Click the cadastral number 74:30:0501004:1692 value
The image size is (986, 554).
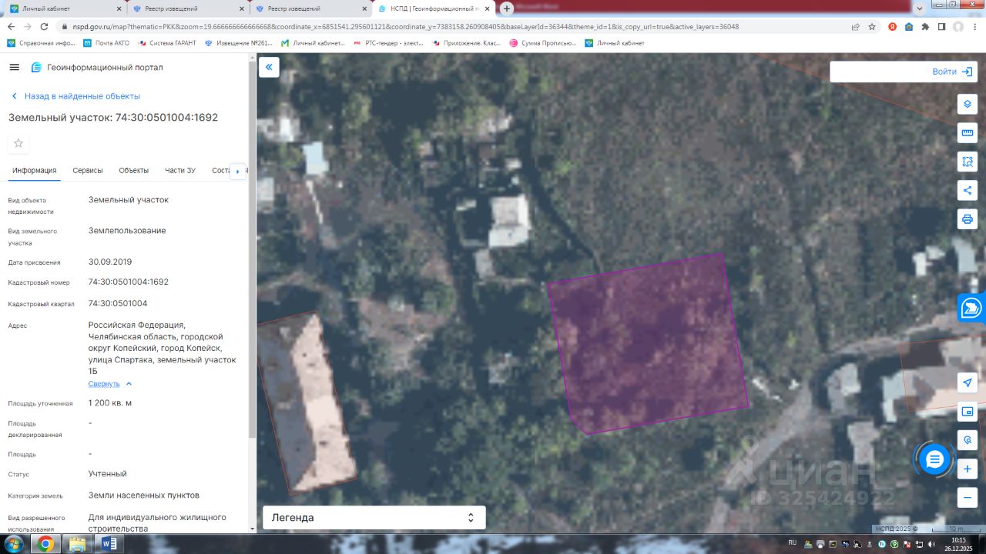129,282
